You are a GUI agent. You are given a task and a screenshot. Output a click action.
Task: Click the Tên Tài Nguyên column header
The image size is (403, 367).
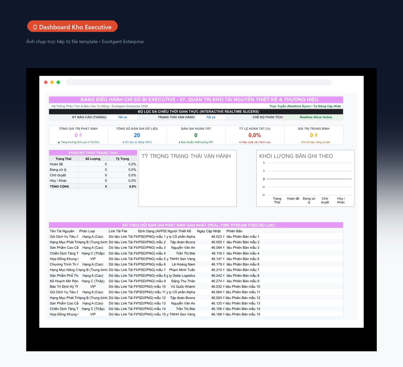pos(62,231)
